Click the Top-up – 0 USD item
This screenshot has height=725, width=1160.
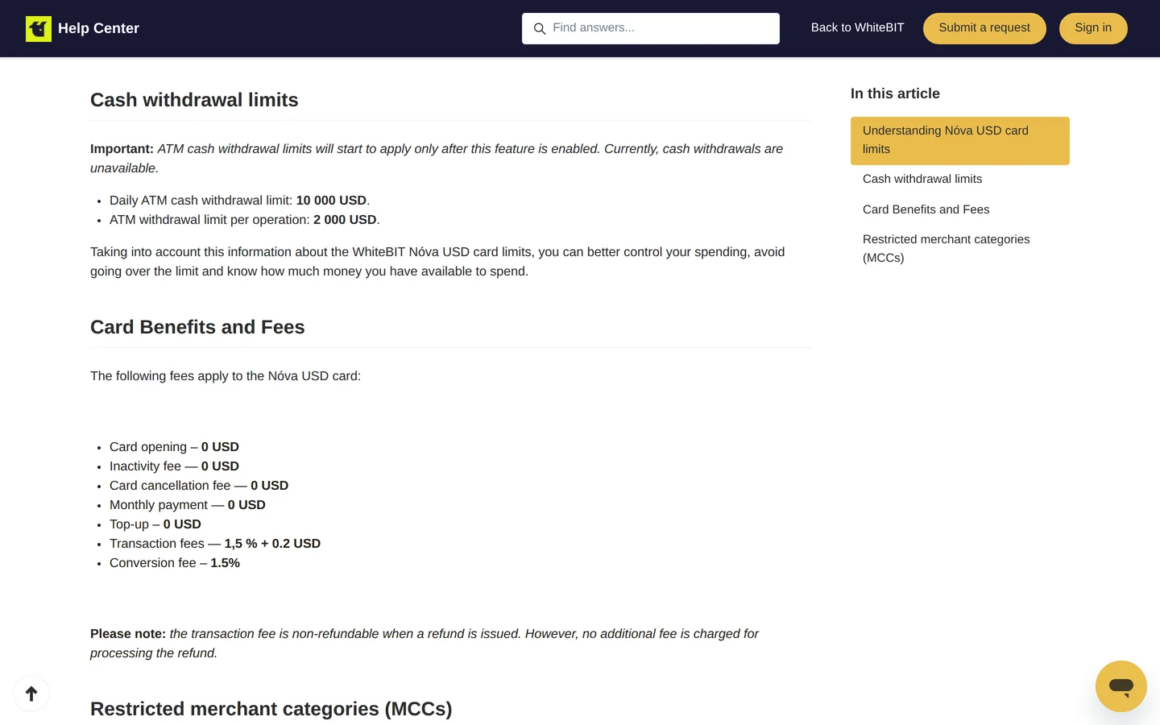(x=155, y=524)
